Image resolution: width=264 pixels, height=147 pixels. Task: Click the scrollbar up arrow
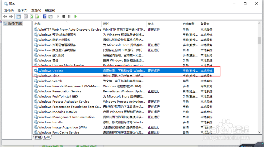click(260, 23)
